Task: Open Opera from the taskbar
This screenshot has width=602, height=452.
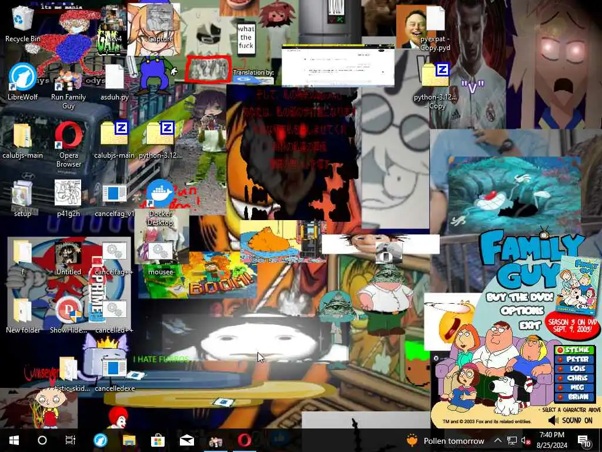Action: coord(244,440)
